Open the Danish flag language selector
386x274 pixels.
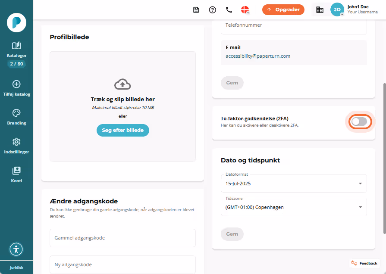[245, 10]
